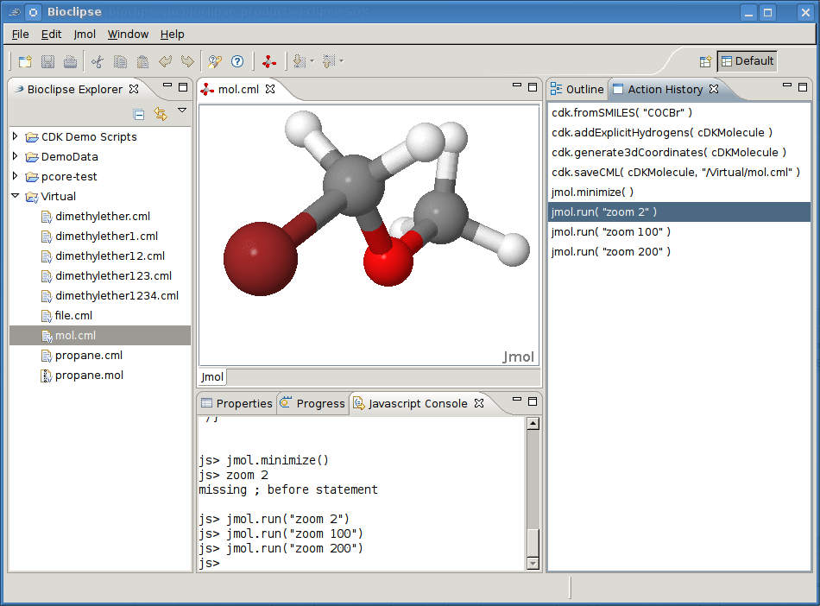Screen dimensions: 820x606
Task: Toggle Link with Editor in Explorer
Action: [x=160, y=114]
